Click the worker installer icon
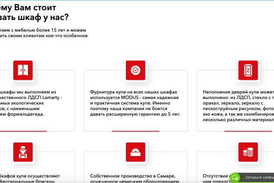The height and width of the screenshot is (183, 274). pos(23,152)
